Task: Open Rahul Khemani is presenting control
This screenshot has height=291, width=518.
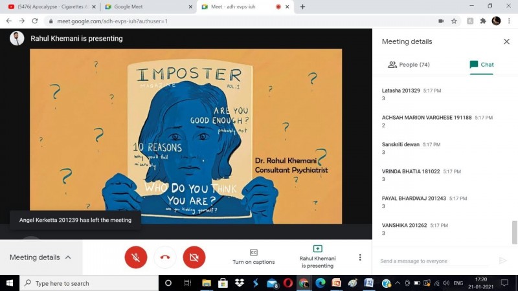Action: click(x=317, y=257)
